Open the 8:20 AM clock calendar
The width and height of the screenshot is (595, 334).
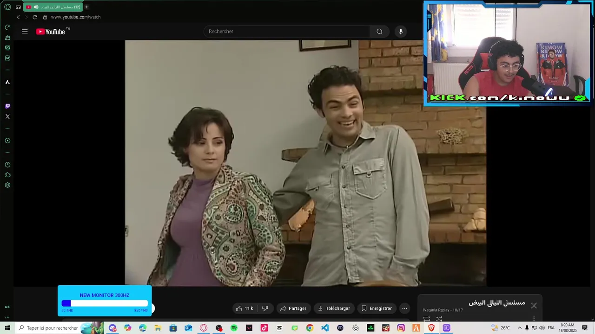pyautogui.click(x=568, y=328)
